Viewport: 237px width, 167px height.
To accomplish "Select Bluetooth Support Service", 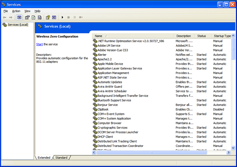I will point(161,100).
